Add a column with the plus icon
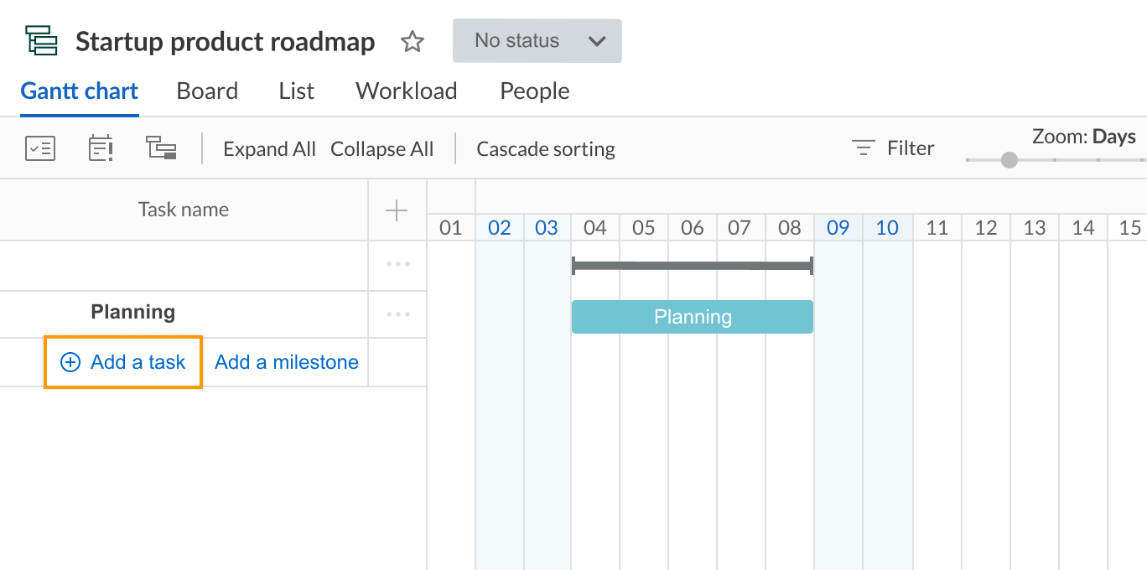 397,210
